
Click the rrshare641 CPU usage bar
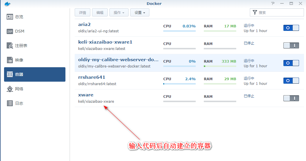pyautogui.click(x=179, y=84)
